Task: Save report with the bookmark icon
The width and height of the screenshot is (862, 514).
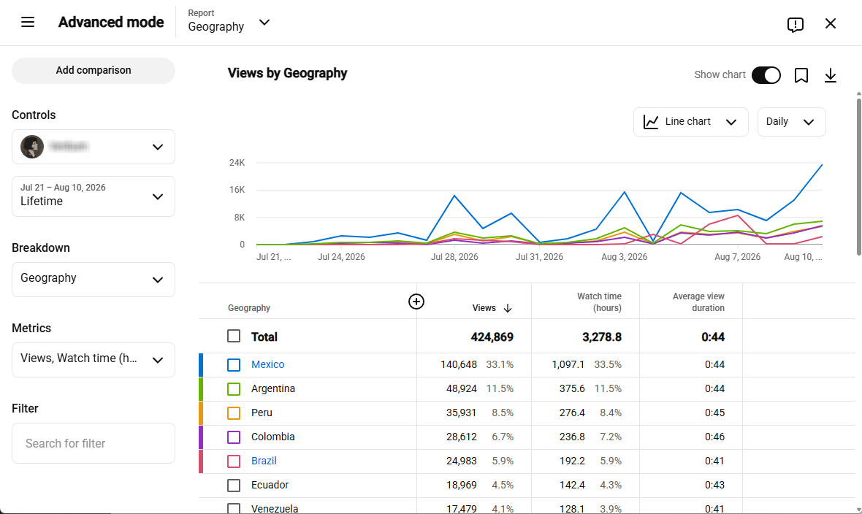Action: (801, 75)
